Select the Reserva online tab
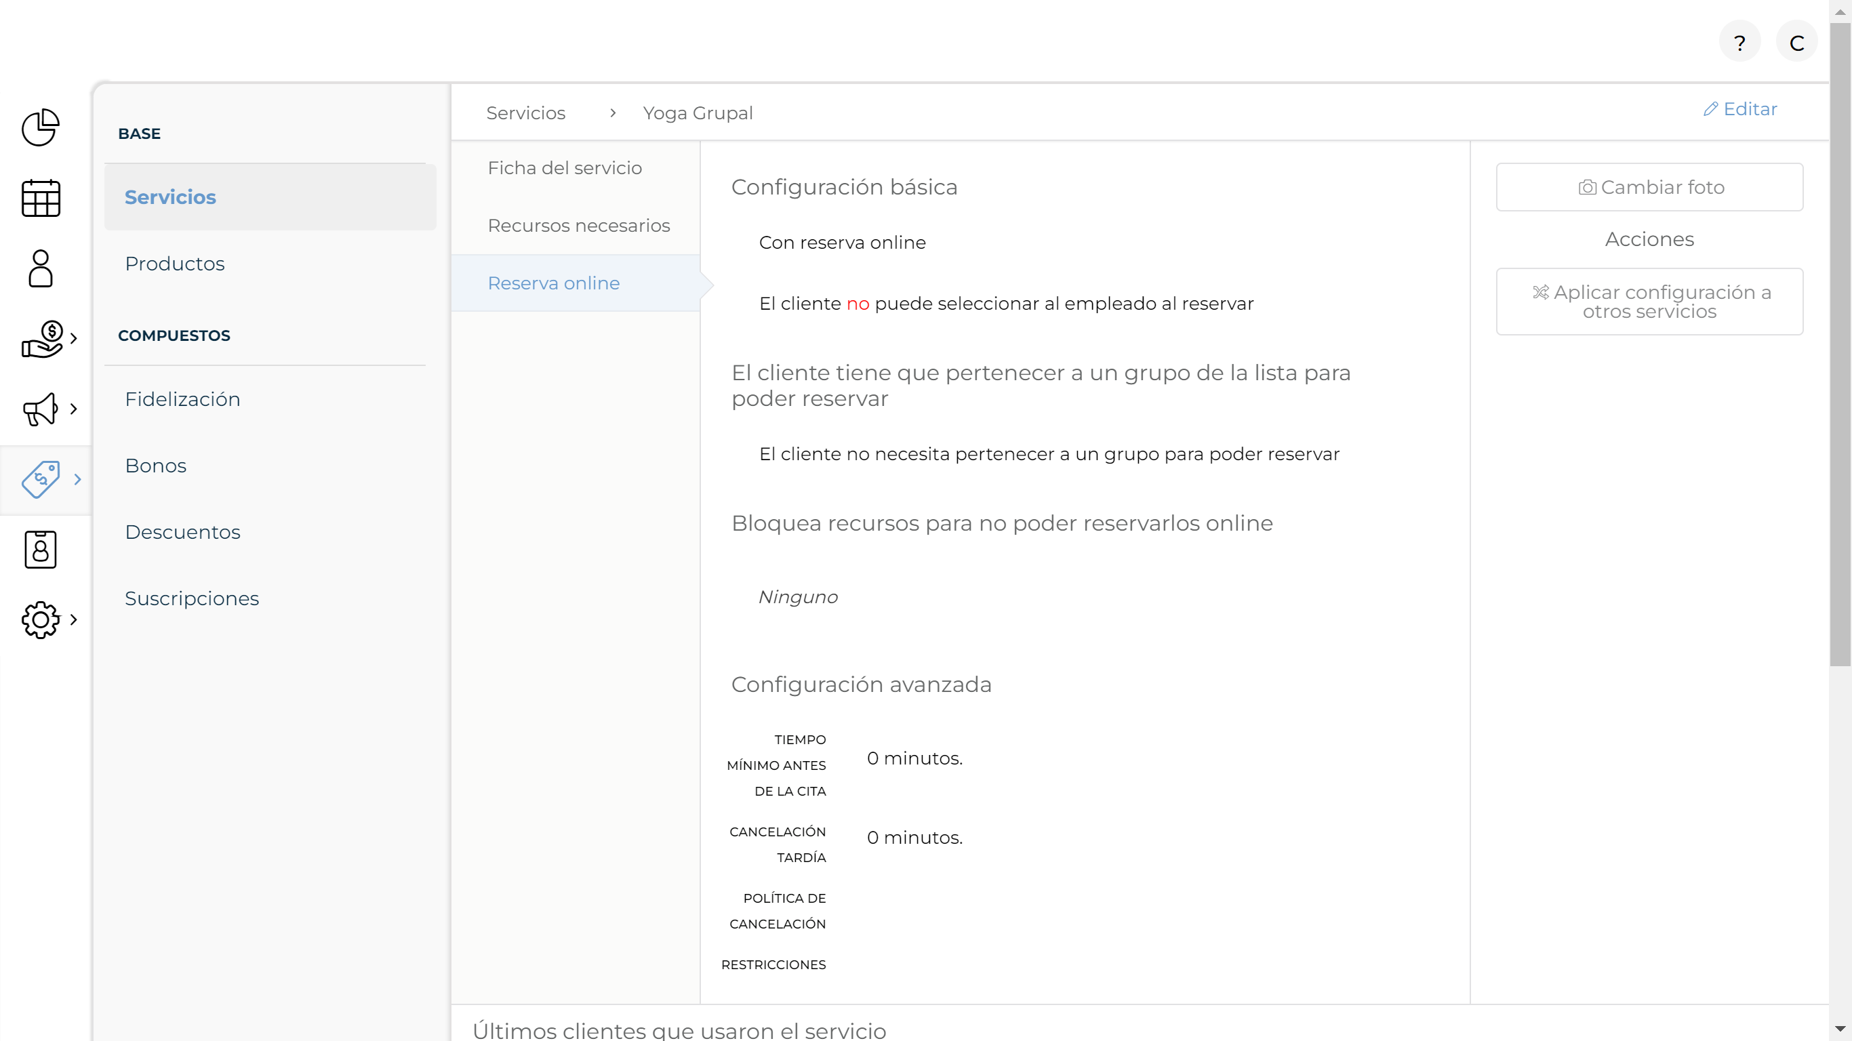 pos(575,283)
